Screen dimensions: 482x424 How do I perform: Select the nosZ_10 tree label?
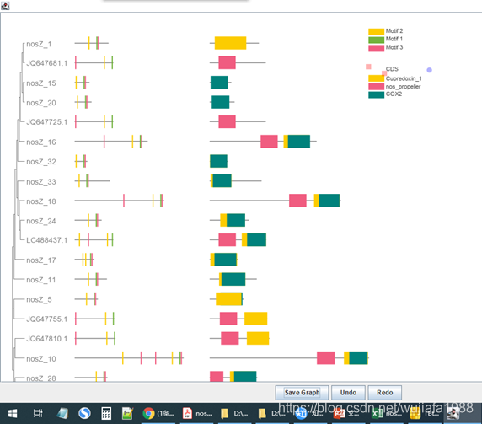tap(41, 359)
